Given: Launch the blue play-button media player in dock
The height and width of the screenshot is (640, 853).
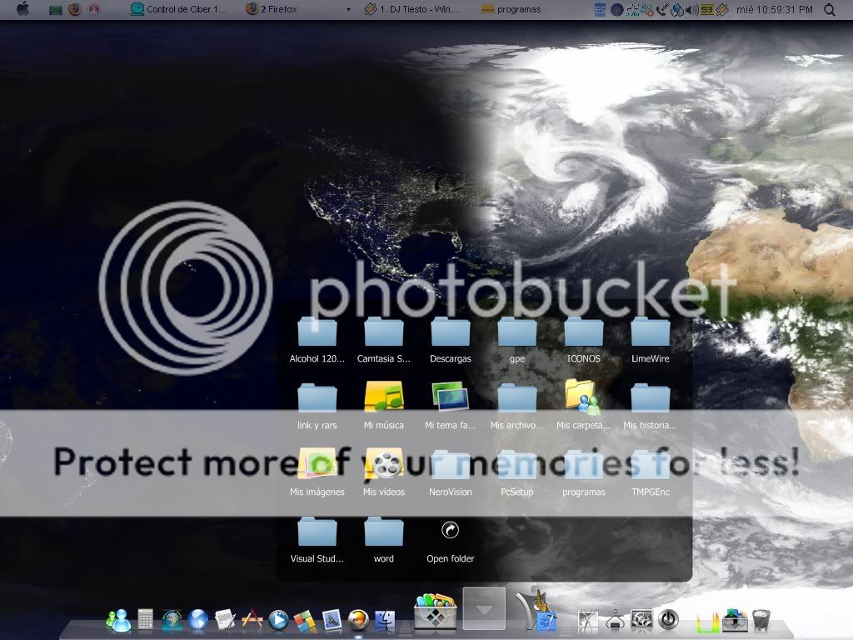Looking at the screenshot, I should 278,620.
